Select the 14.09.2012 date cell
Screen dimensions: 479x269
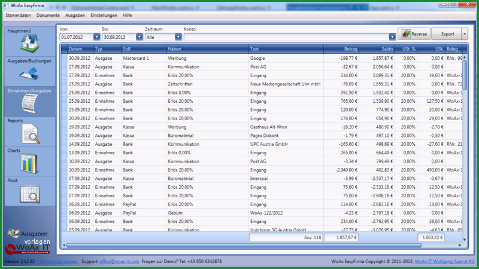pyautogui.click(x=79, y=144)
